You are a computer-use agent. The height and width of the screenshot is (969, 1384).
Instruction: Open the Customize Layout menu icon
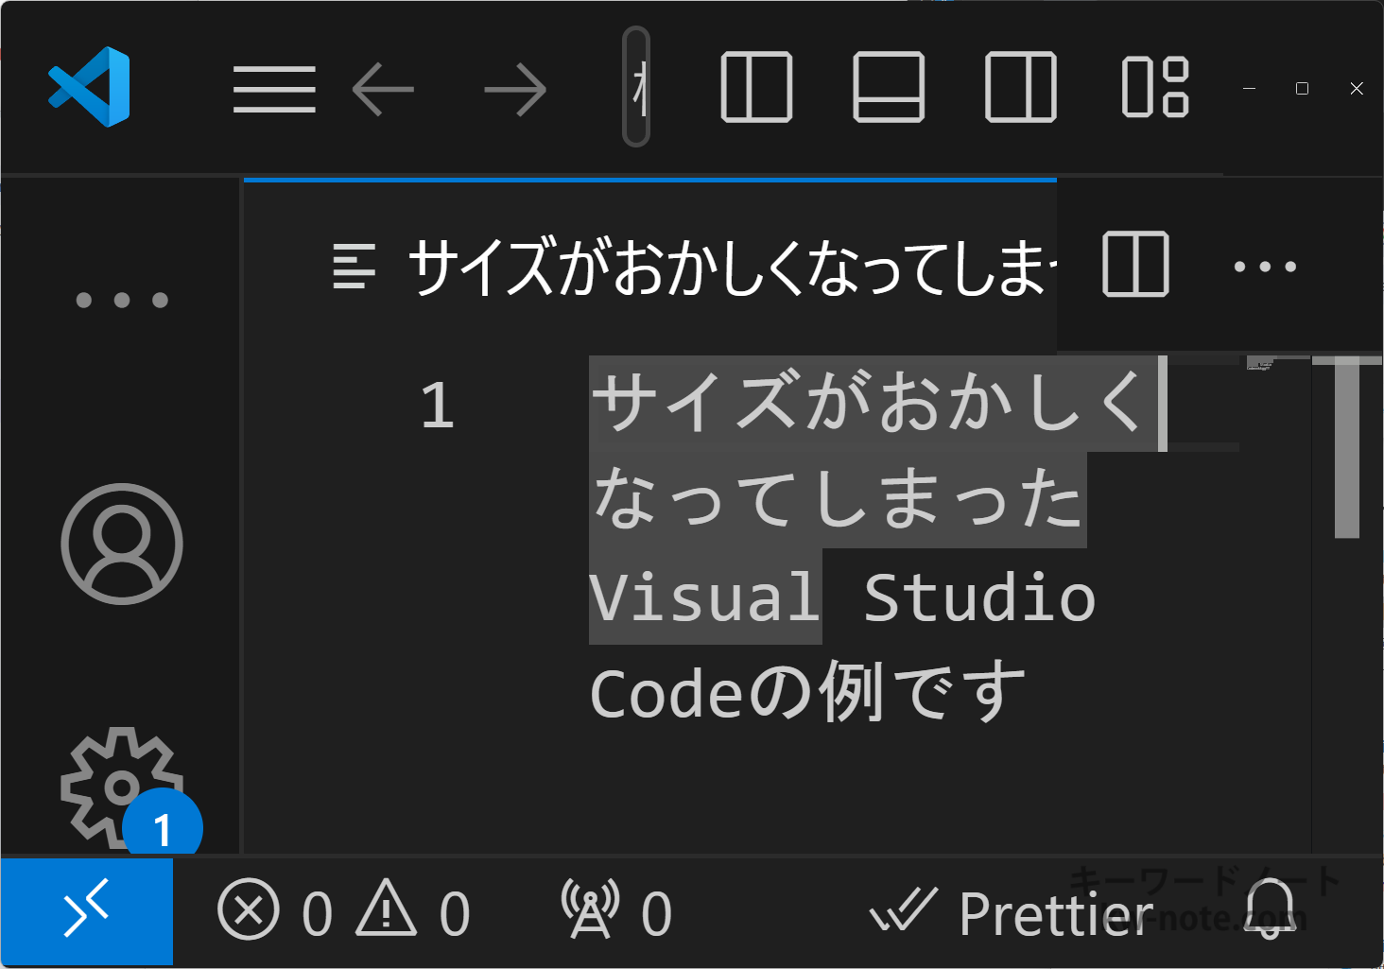(x=1154, y=88)
